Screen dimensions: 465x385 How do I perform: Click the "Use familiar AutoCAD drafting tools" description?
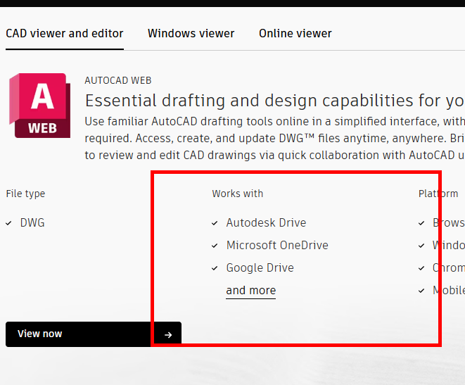coord(274,138)
